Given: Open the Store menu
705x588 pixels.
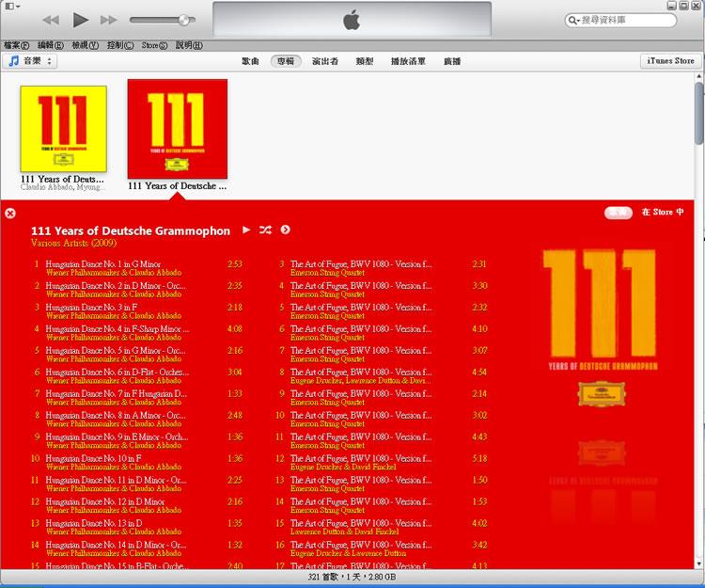Looking at the screenshot, I should coord(154,45).
